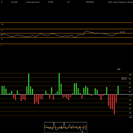Click the '76' label in mini chart

[86, 129]
